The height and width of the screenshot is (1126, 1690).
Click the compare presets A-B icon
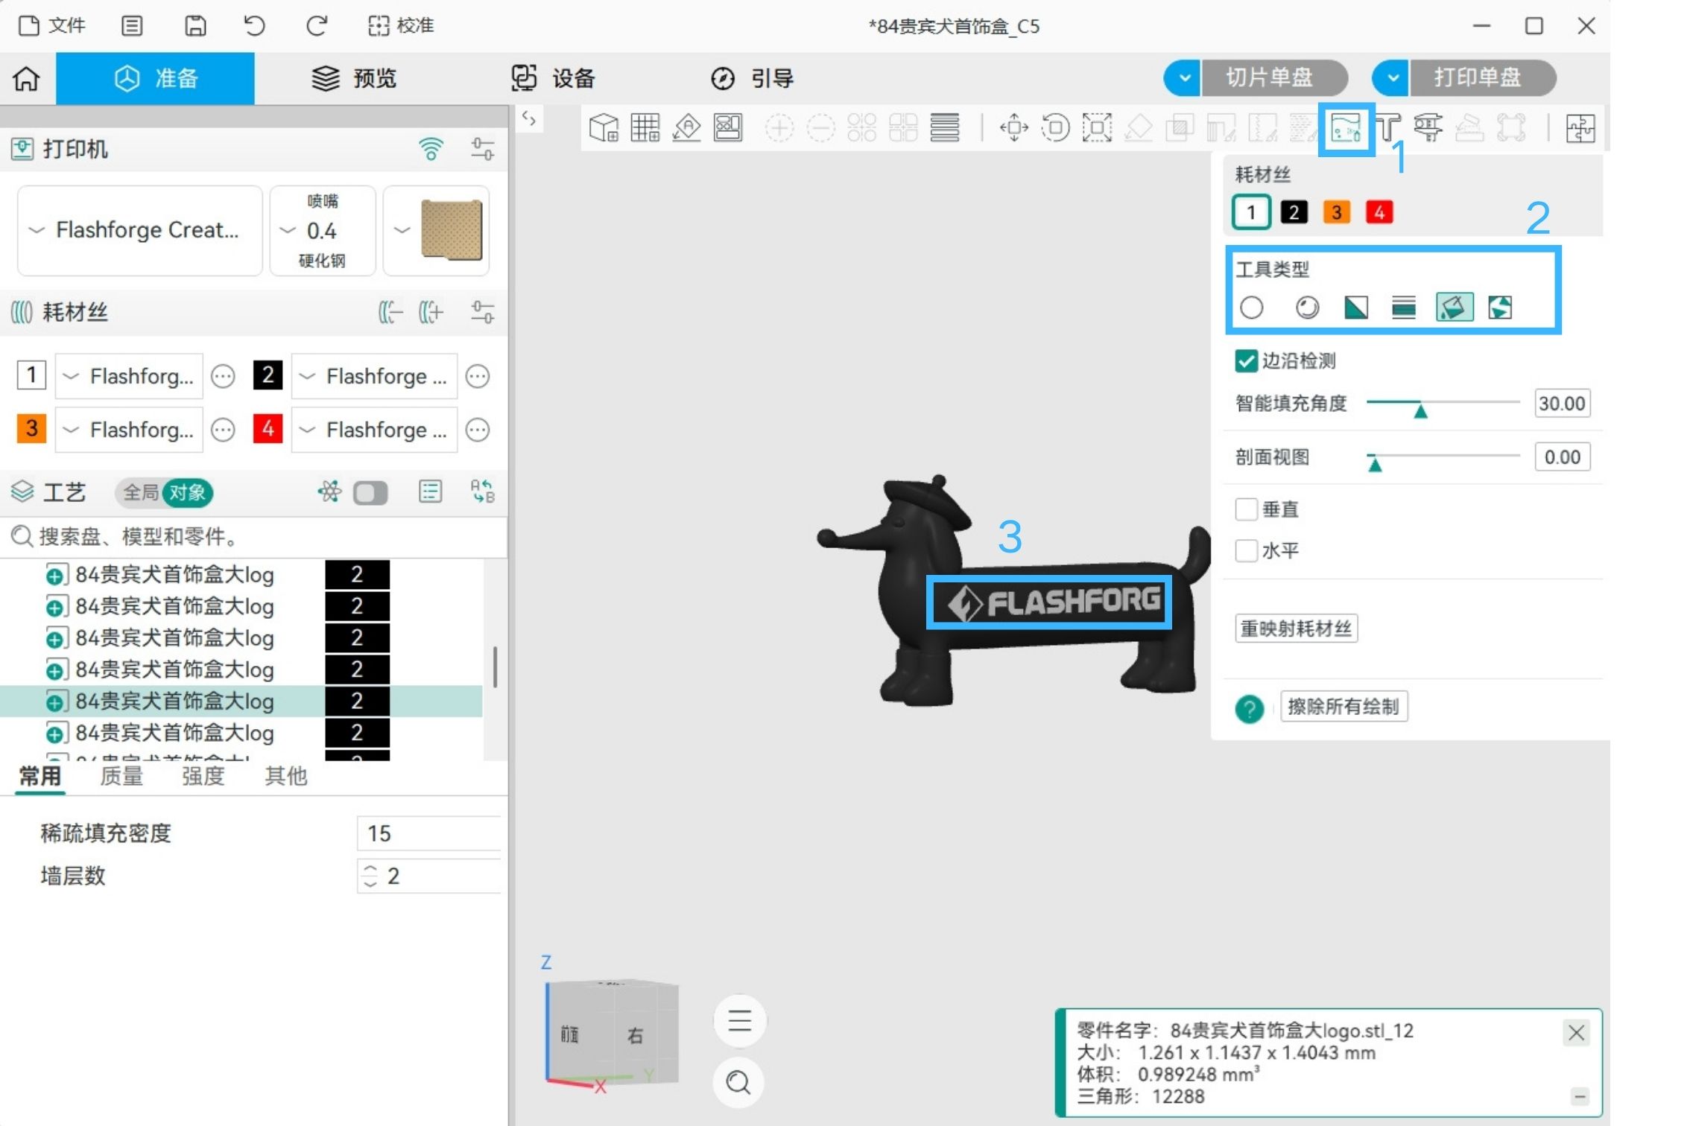click(x=483, y=492)
